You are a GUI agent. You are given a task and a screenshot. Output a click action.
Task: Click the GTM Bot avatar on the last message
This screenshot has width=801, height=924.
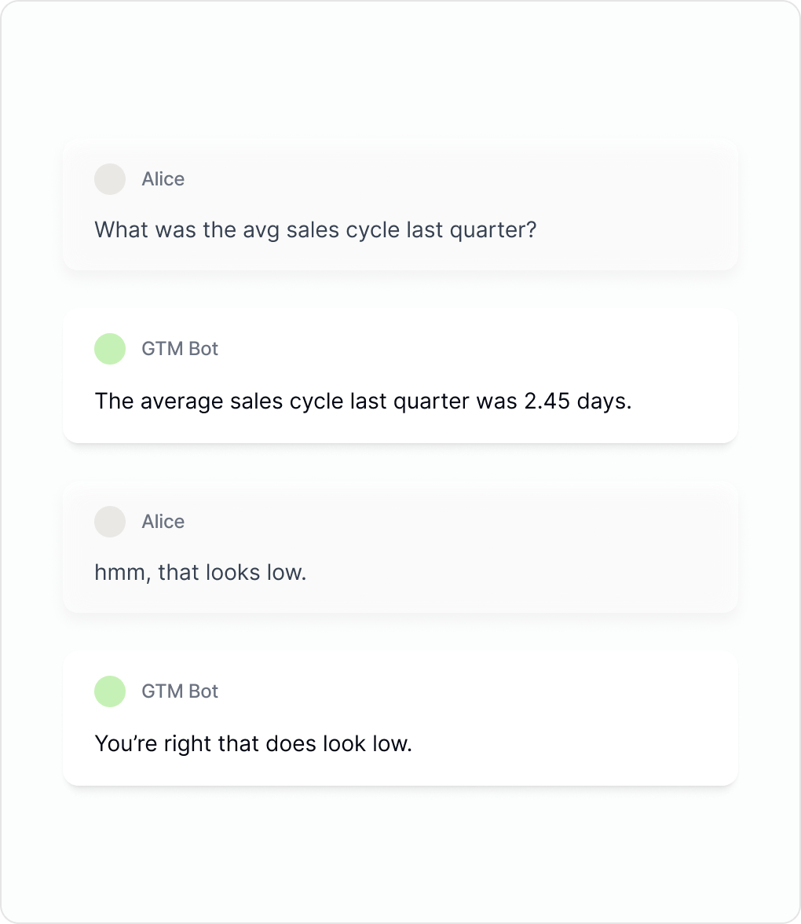coord(110,691)
